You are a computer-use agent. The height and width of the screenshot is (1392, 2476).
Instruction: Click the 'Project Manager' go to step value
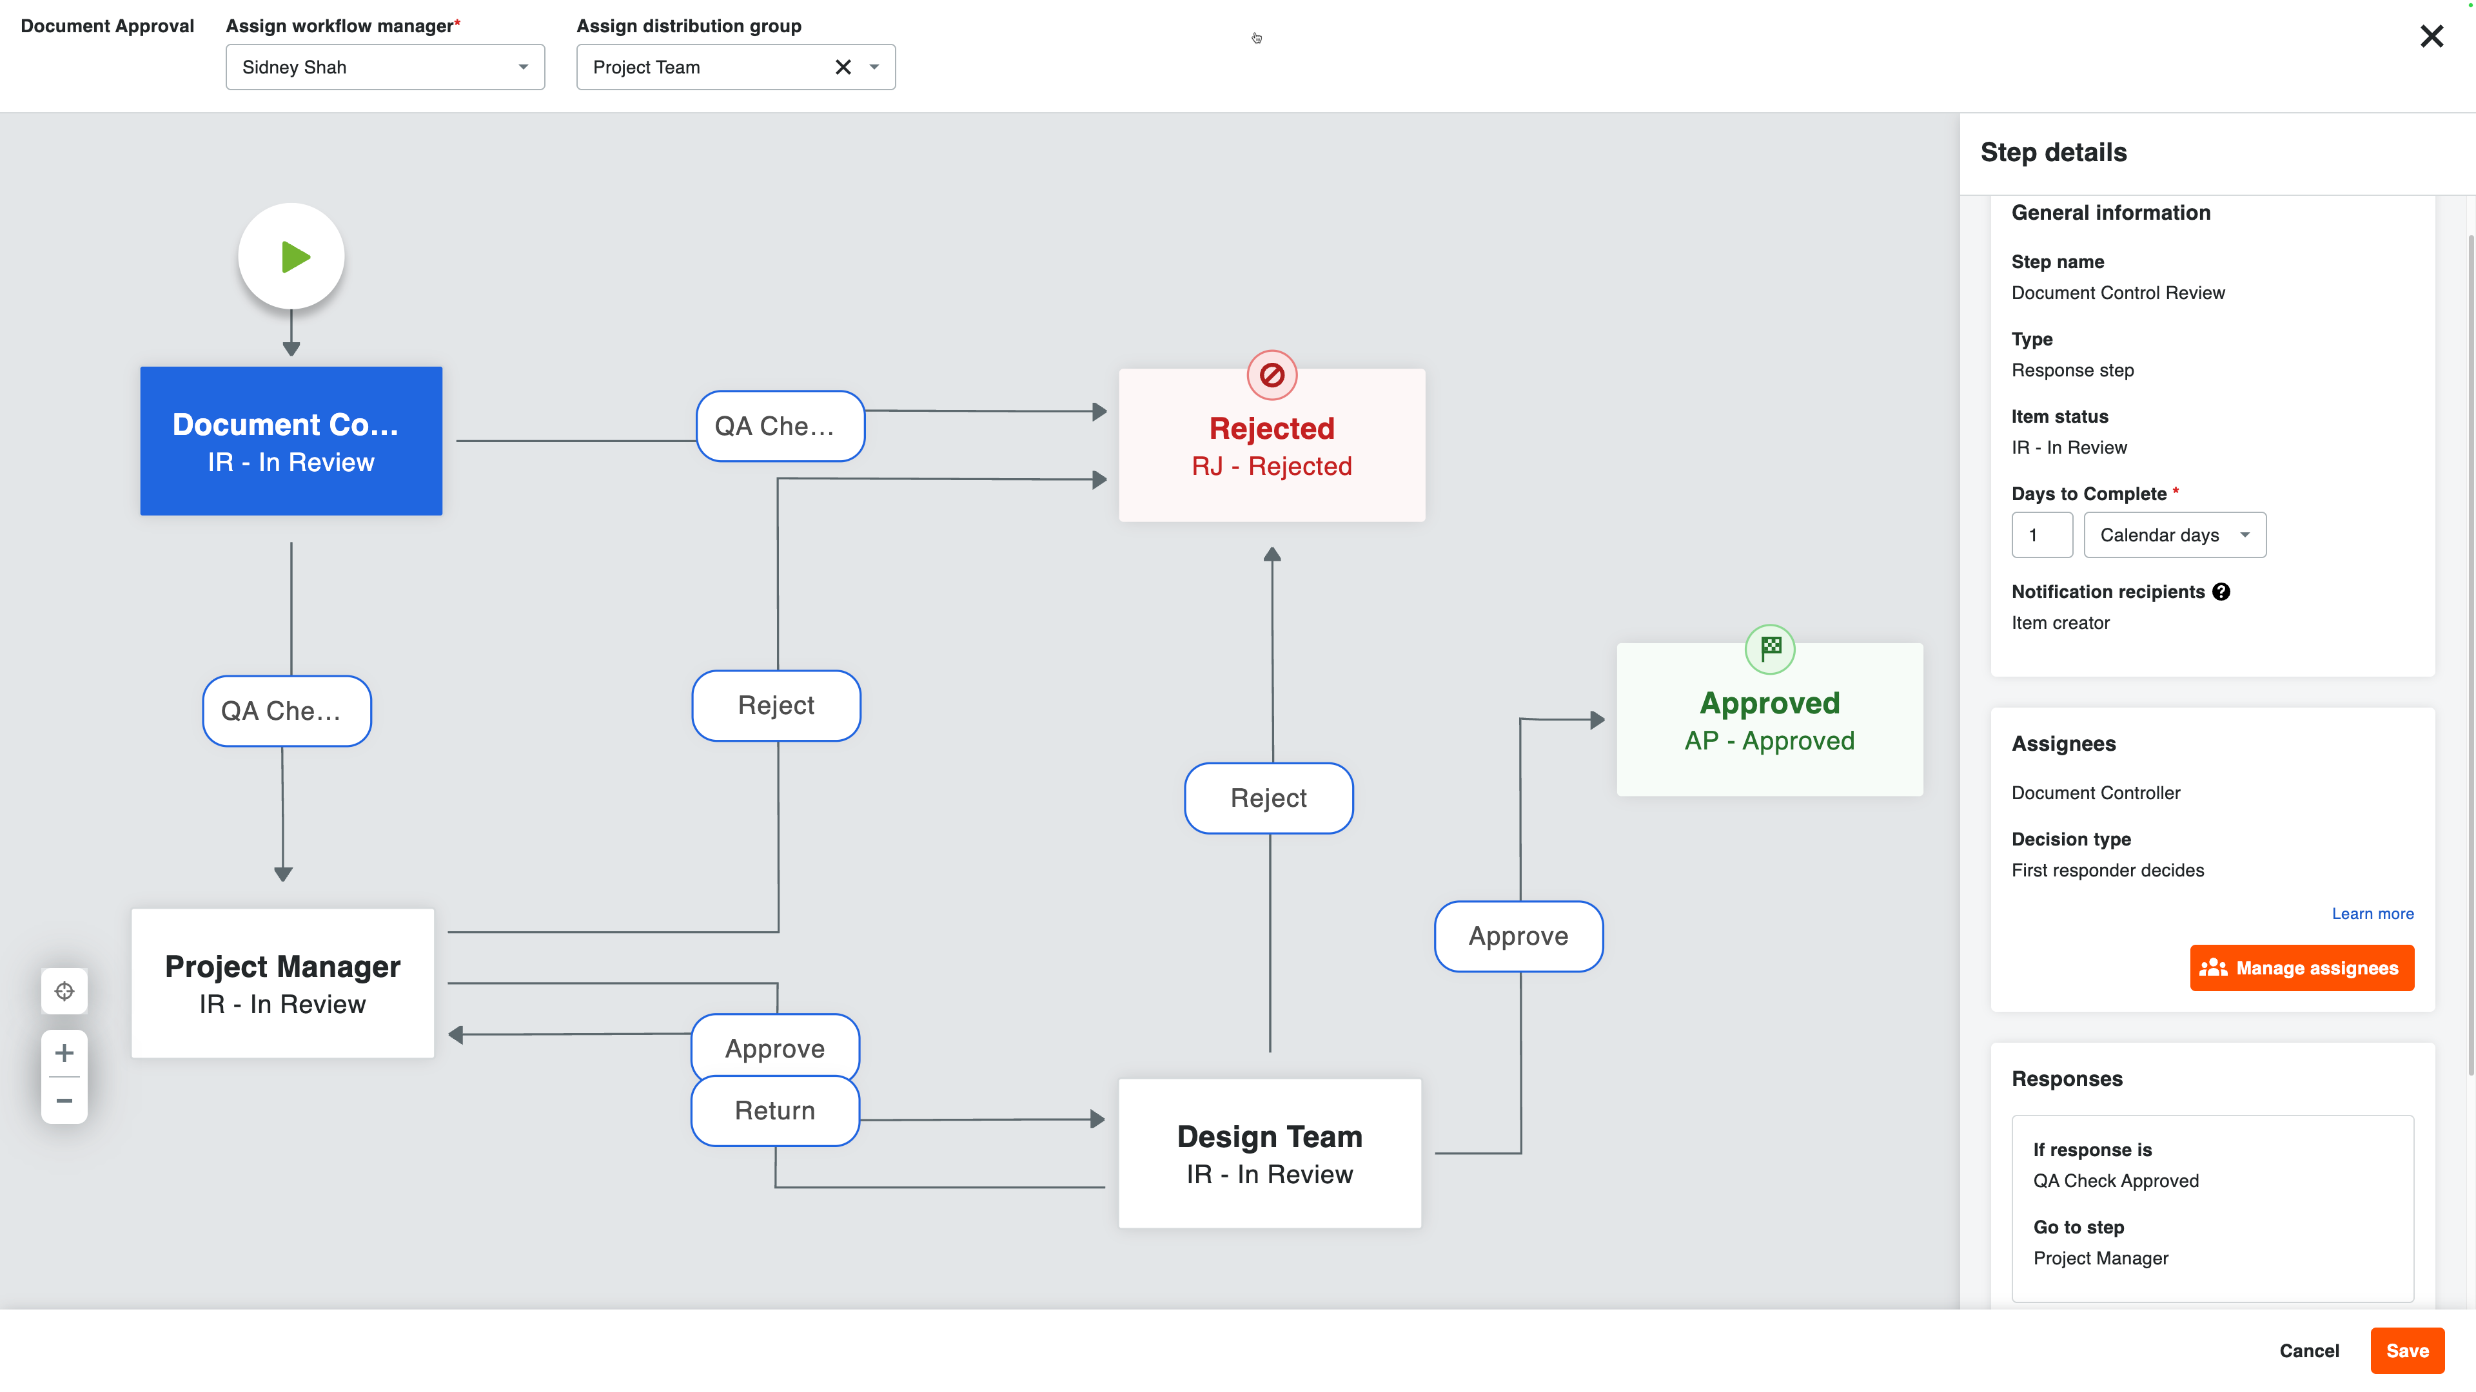pos(2100,1259)
